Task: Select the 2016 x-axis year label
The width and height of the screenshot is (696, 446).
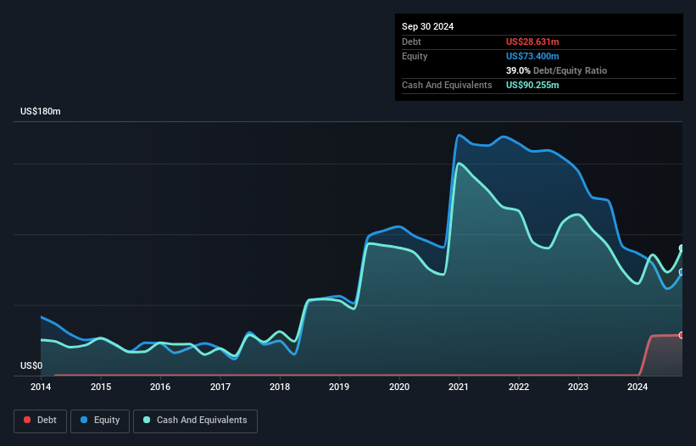Action: [160, 387]
